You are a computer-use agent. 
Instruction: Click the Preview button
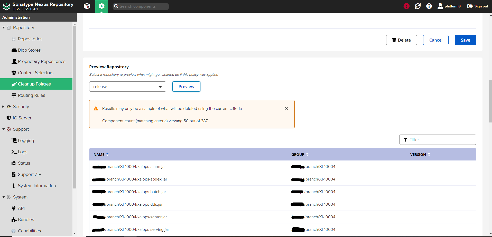point(186,87)
